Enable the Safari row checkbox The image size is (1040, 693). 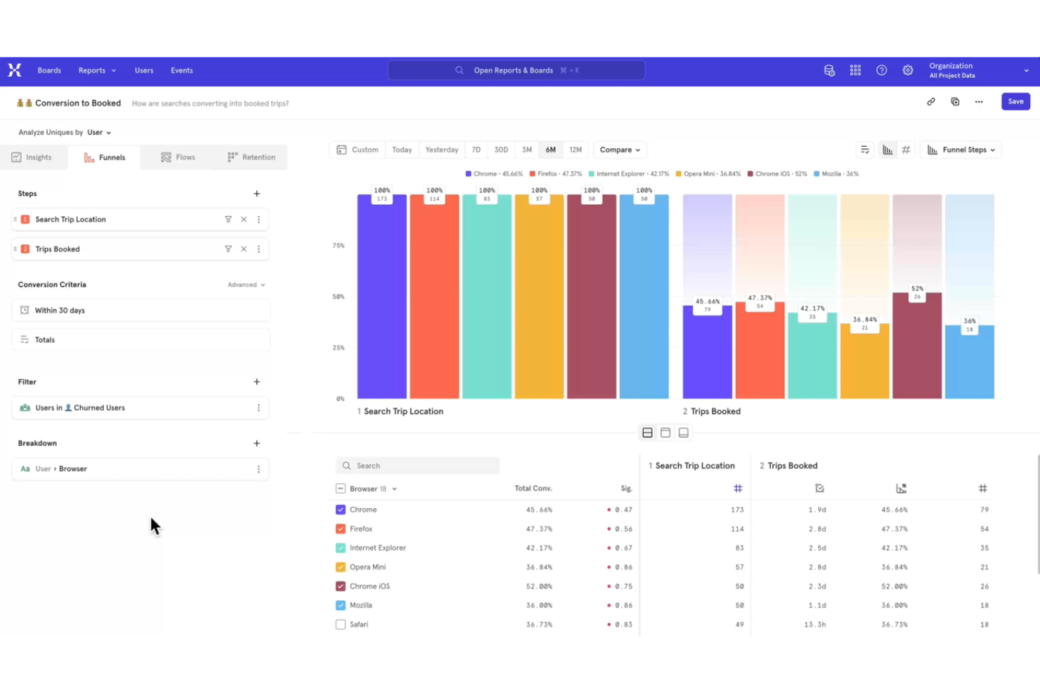pyautogui.click(x=340, y=624)
